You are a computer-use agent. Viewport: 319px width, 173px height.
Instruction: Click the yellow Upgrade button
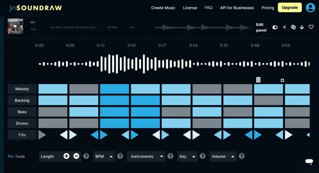[x=290, y=7]
